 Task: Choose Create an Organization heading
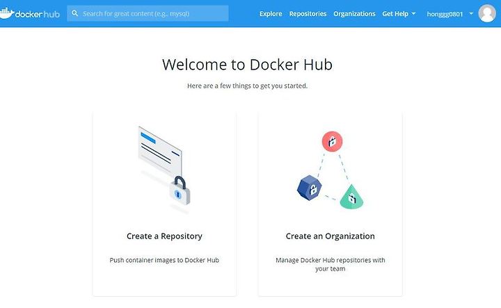tap(330, 236)
